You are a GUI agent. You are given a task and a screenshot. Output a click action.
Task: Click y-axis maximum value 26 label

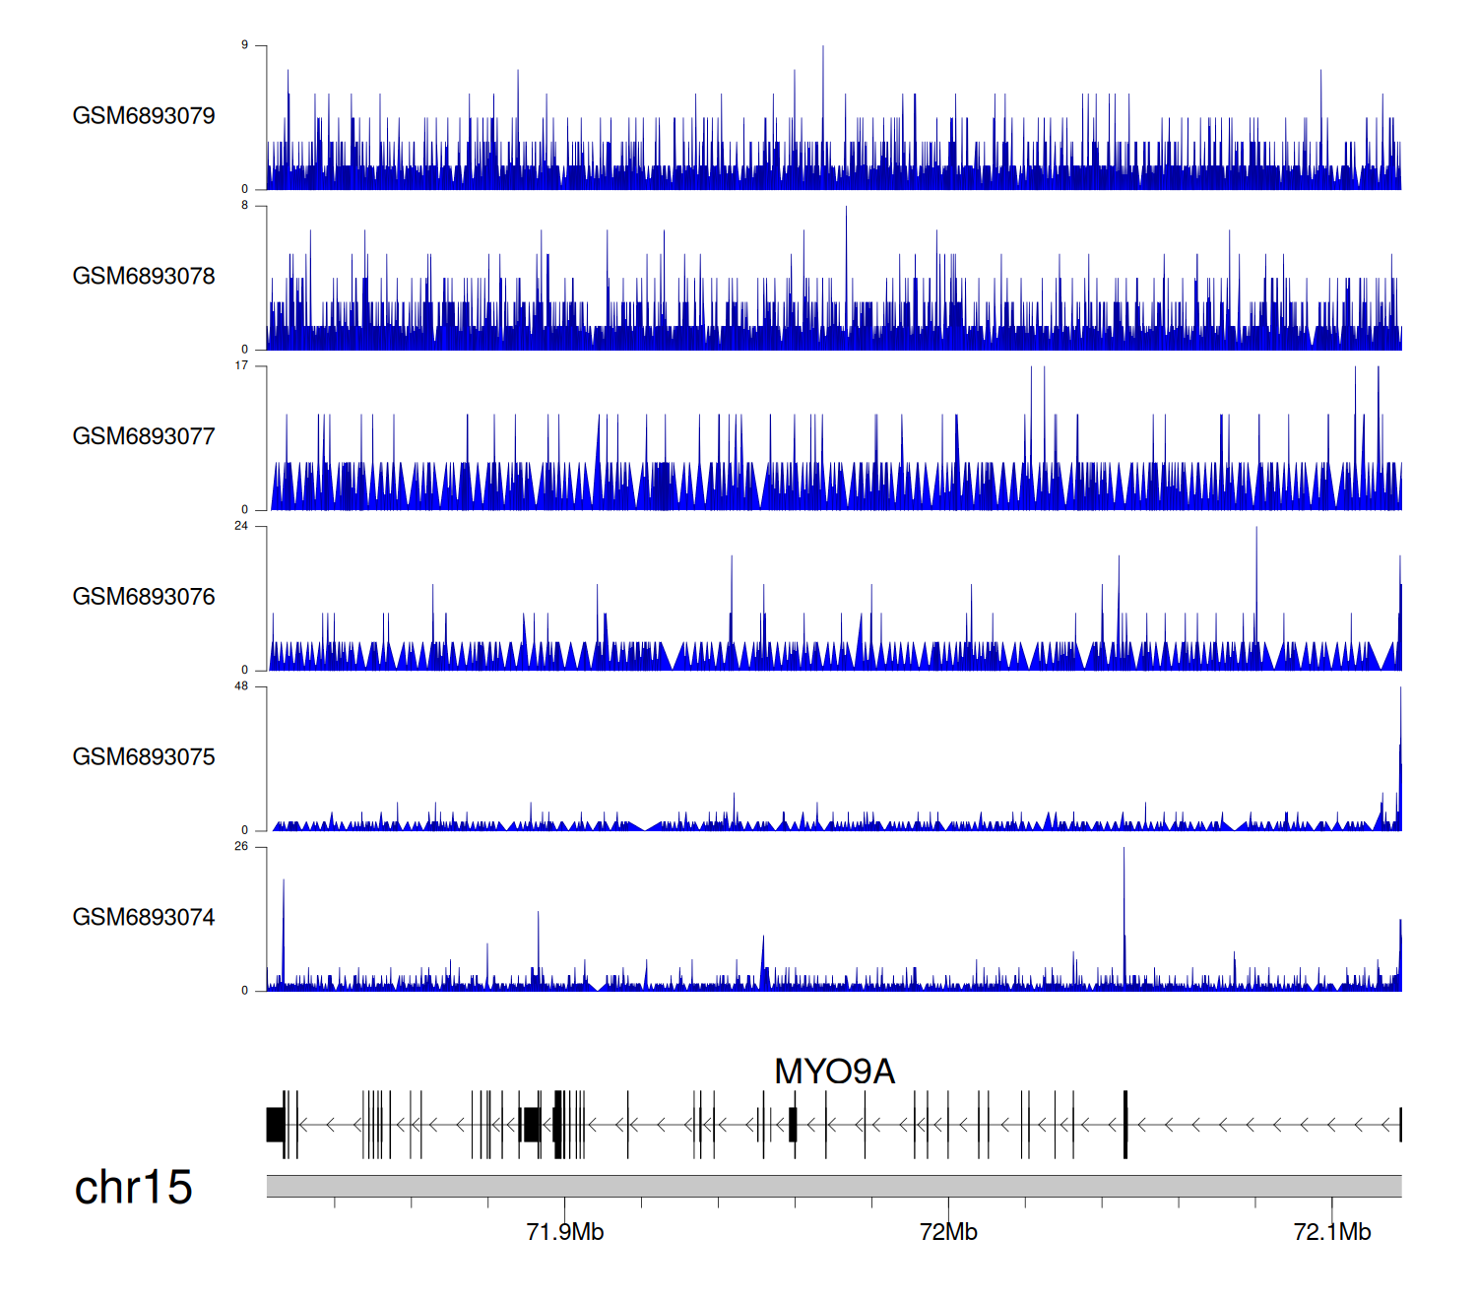click(x=241, y=847)
